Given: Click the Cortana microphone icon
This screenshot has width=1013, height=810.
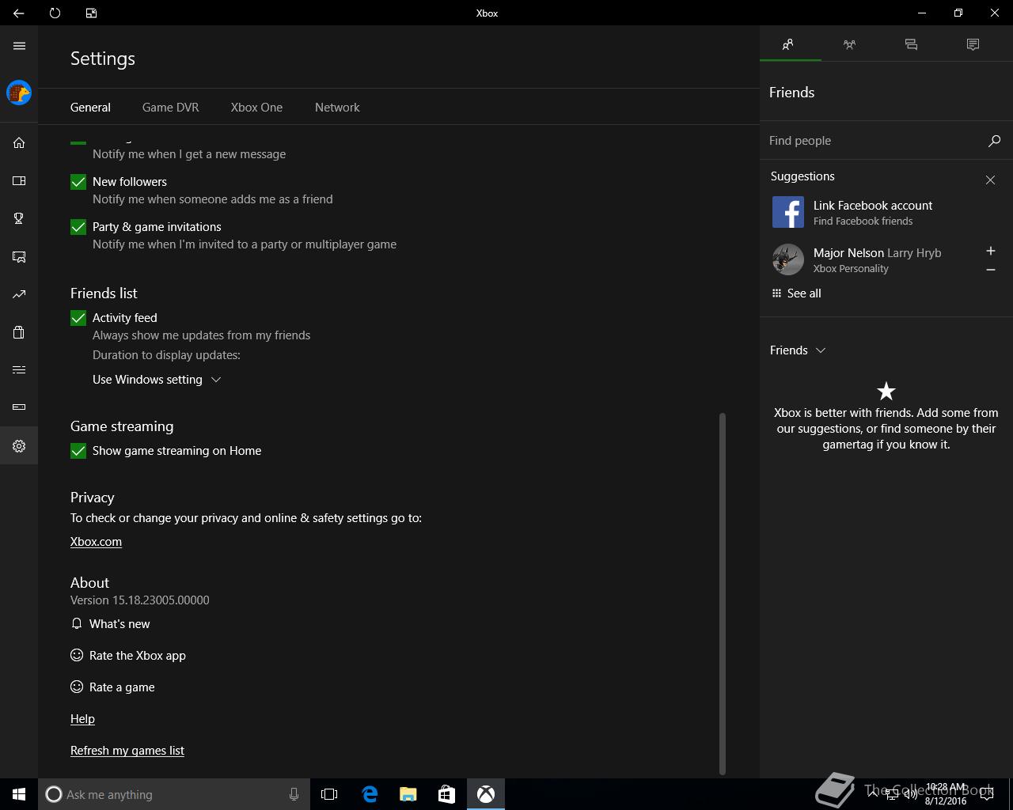Looking at the screenshot, I should pos(294,794).
